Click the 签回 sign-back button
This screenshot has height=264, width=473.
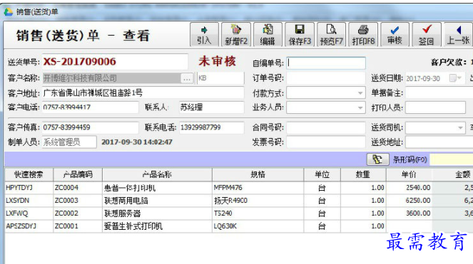click(427, 35)
